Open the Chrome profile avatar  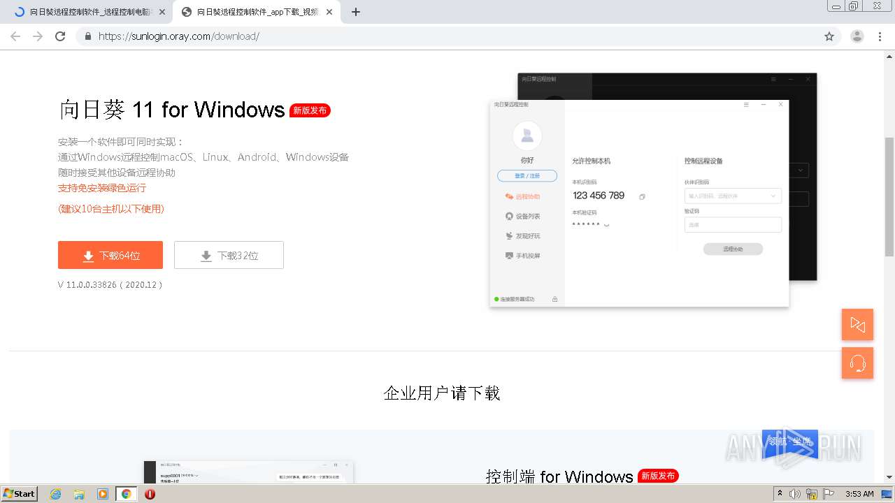click(x=857, y=36)
